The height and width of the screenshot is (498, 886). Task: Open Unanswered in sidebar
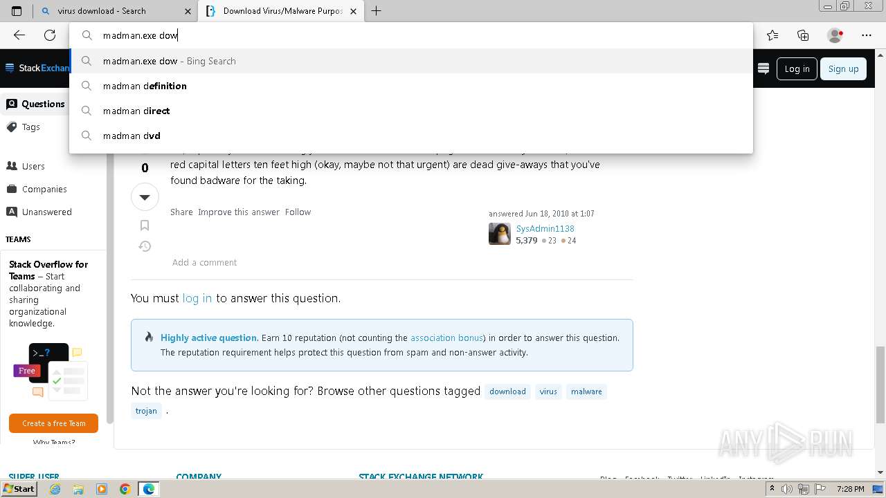point(46,212)
